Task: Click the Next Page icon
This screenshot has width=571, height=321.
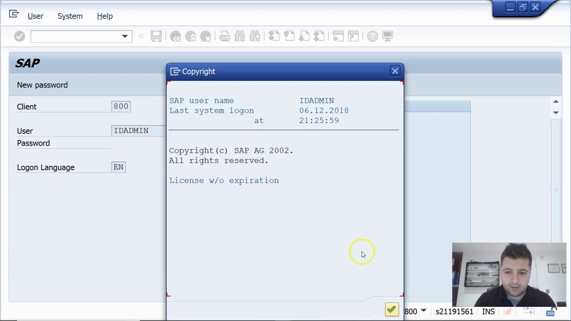Action: (x=304, y=36)
